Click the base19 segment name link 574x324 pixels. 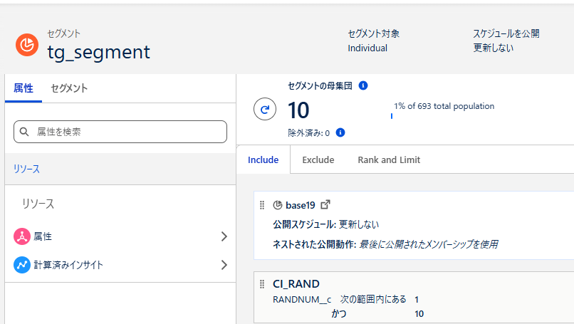click(301, 205)
